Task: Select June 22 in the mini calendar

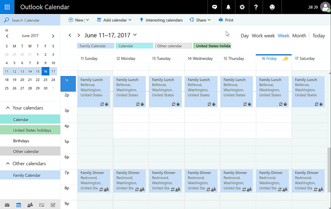Action: click(x=37, y=80)
